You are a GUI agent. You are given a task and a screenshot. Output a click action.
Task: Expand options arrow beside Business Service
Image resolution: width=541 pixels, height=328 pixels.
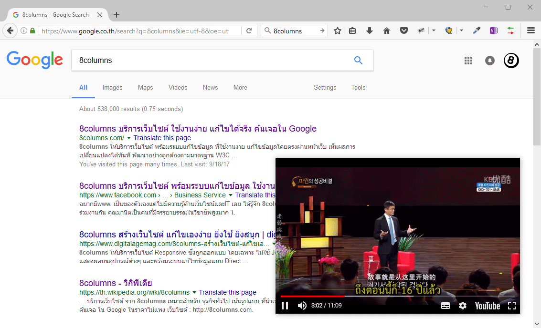(x=231, y=195)
